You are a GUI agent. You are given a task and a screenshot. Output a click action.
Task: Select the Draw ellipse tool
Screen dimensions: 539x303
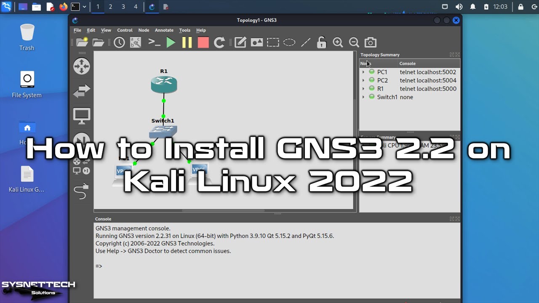(x=289, y=42)
